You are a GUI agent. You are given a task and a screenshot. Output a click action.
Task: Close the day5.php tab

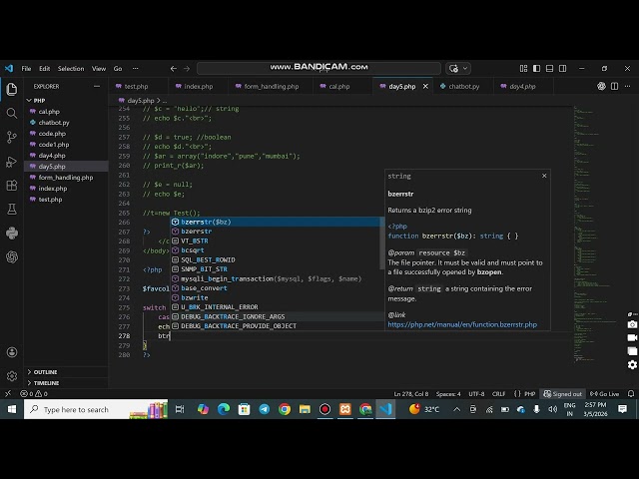[425, 87]
